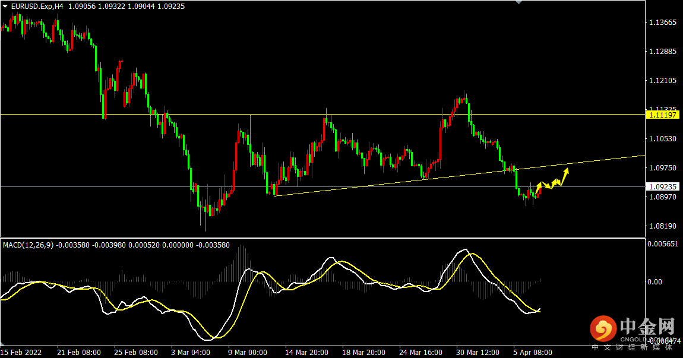This screenshot has height=358, width=683.
Task: Click the 24 Mar 16:00 time label
Action: 420,352
